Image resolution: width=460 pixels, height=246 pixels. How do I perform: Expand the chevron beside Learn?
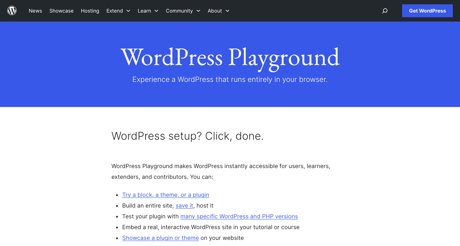click(x=156, y=11)
